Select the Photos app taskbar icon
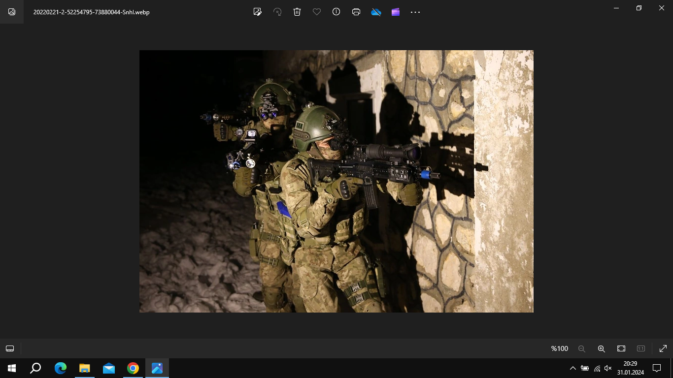This screenshot has width=673, height=378. [157, 368]
